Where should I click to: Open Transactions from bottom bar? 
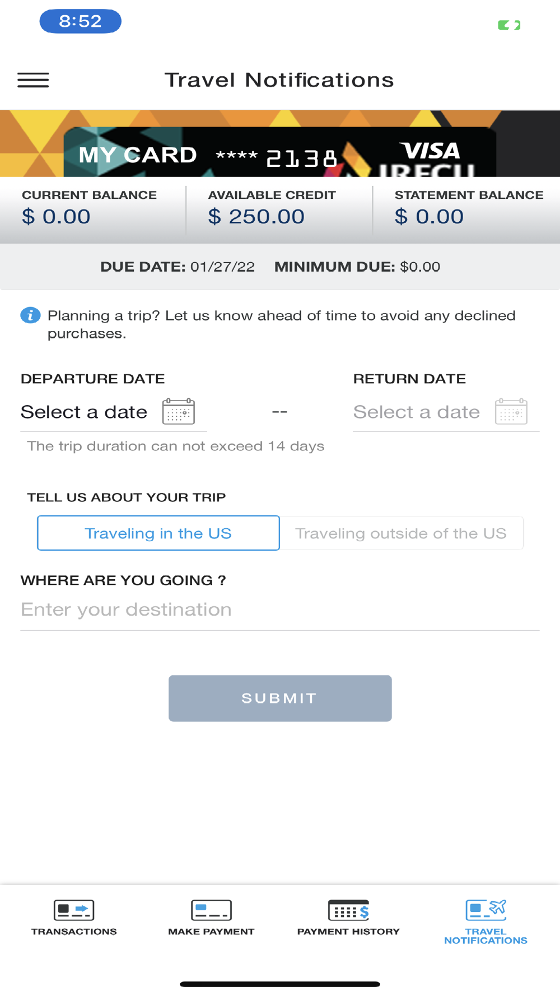pyautogui.click(x=74, y=918)
